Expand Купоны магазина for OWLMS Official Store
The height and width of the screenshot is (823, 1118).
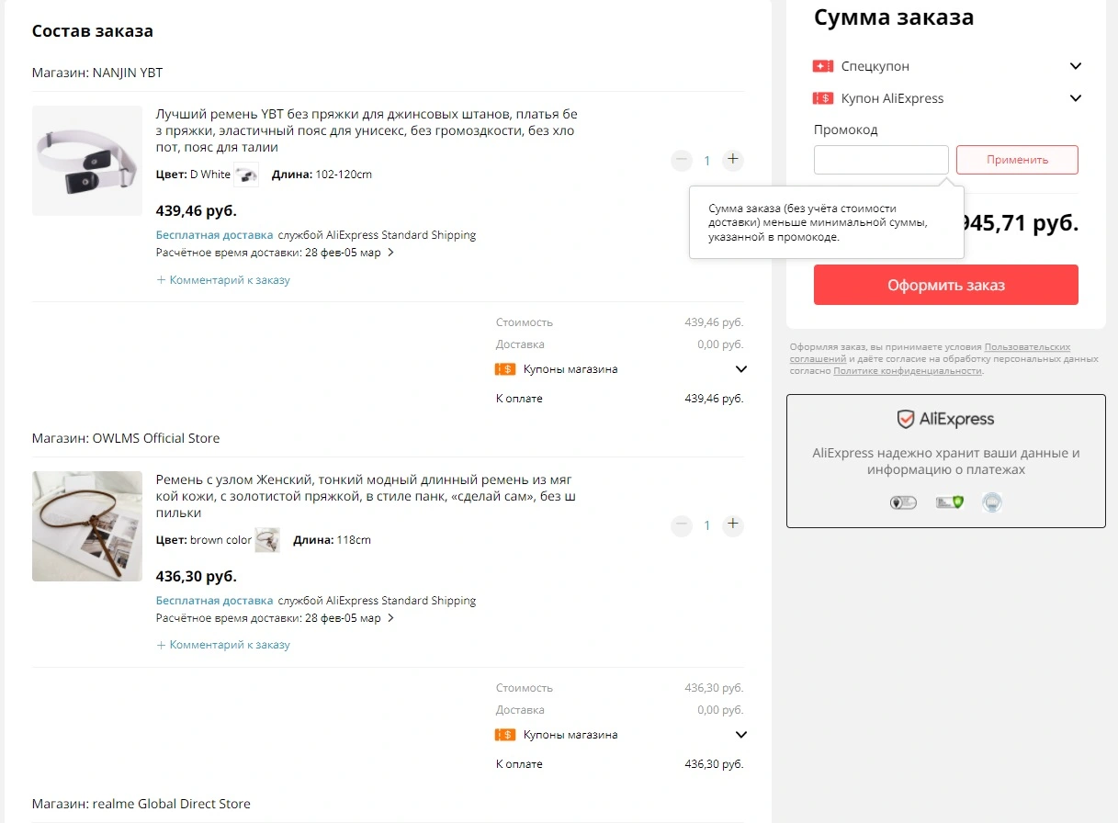click(x=741, y=735)
